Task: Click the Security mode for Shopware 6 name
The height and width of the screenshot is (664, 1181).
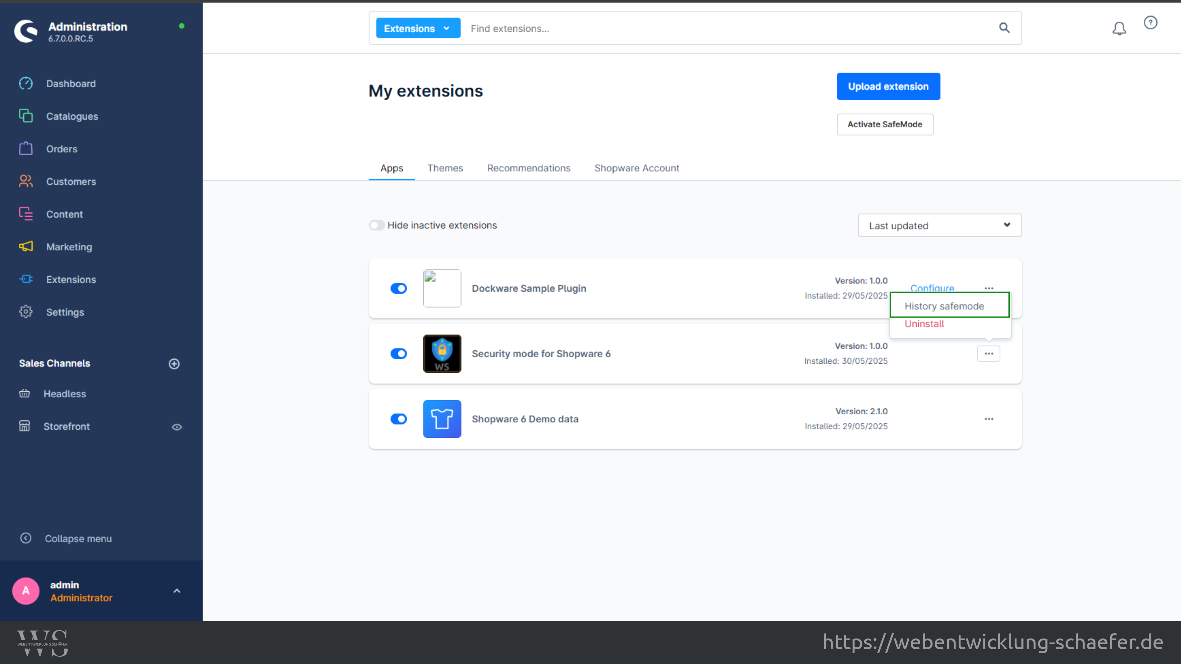Action: click(x=541, y=354)
